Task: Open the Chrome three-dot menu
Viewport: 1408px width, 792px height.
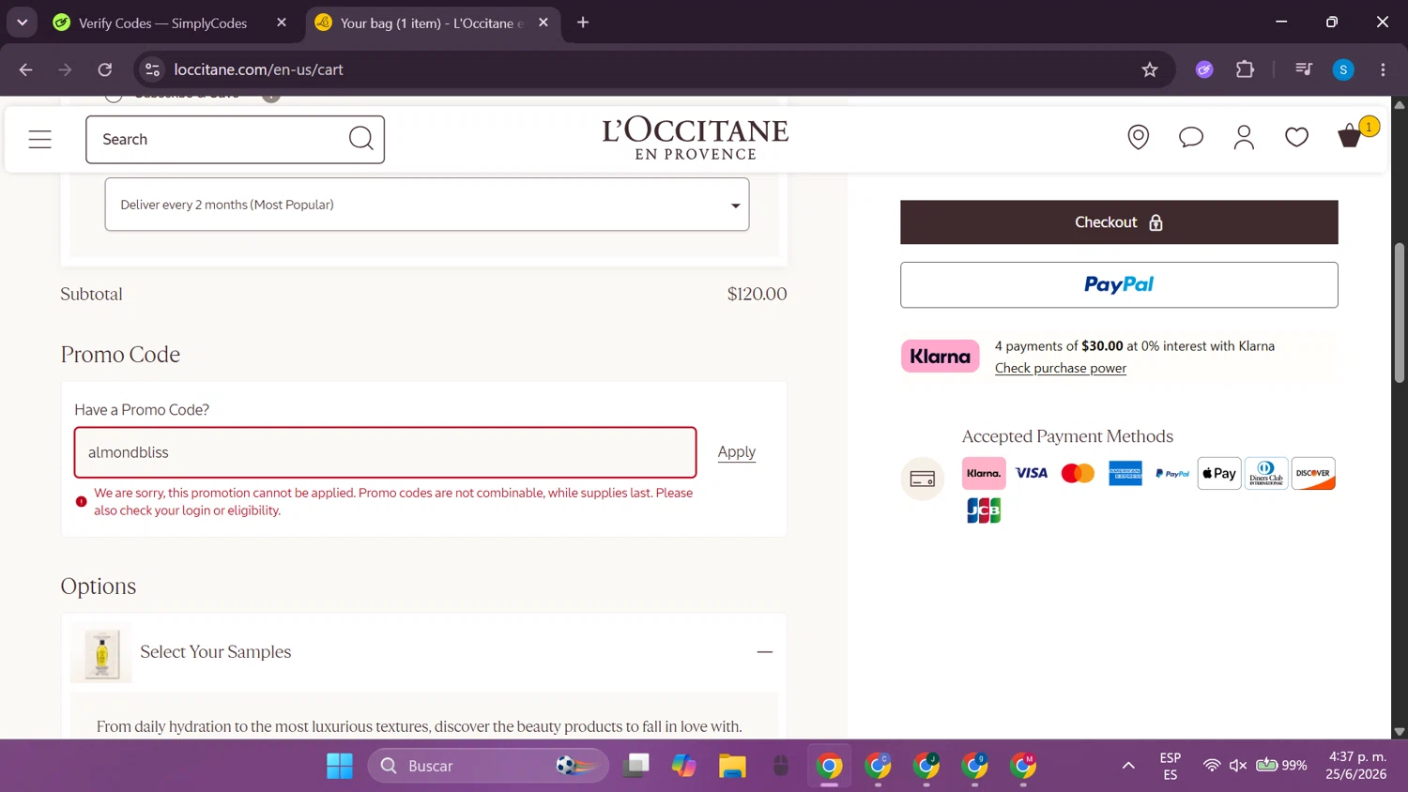Action: click(x=1383, y=69)
